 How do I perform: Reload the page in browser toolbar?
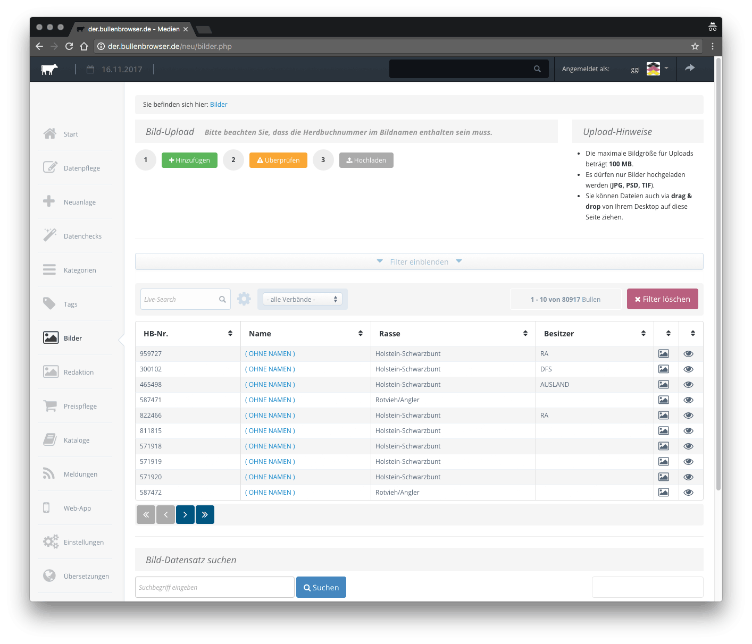coord(69,46)
